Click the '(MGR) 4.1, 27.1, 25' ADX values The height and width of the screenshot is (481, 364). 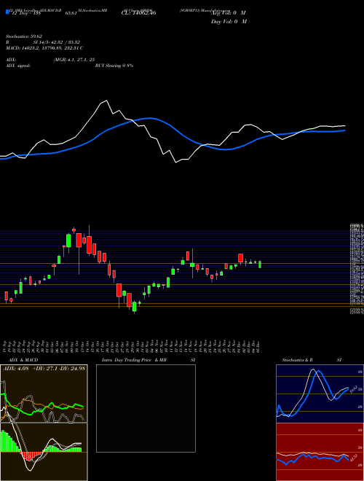coord(74,60)
